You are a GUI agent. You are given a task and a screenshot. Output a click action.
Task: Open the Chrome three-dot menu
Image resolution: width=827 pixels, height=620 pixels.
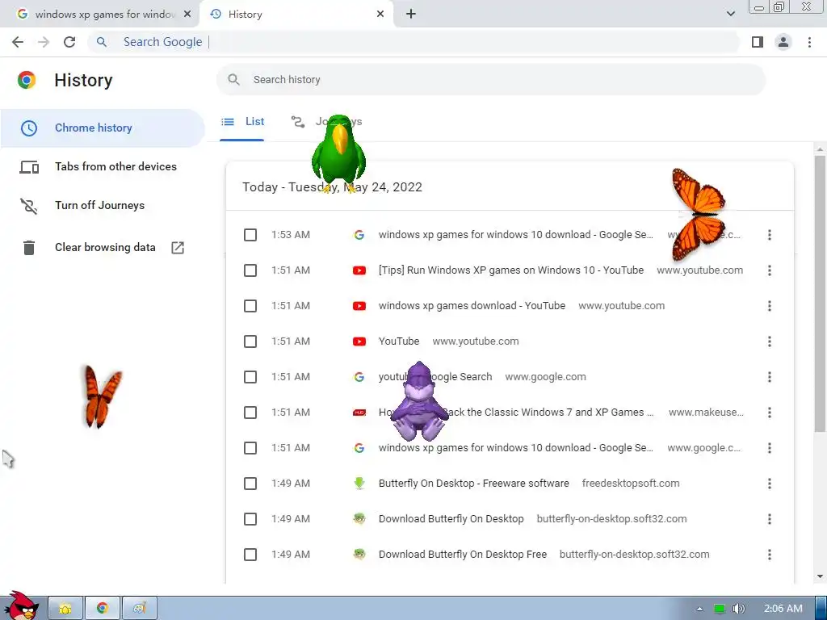click(809, 42)
